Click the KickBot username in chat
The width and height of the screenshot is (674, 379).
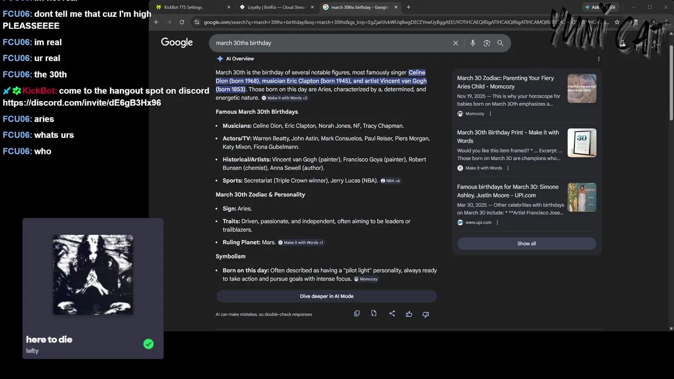coord(39,91)
